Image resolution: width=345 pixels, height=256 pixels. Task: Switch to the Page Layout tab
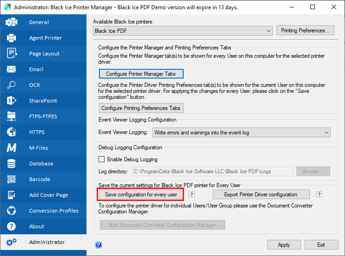(x=44, y=54)
